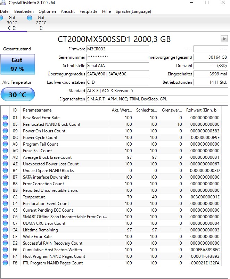
Task: Click status icon for SATA interface Downshift
Action: (5, 177)
